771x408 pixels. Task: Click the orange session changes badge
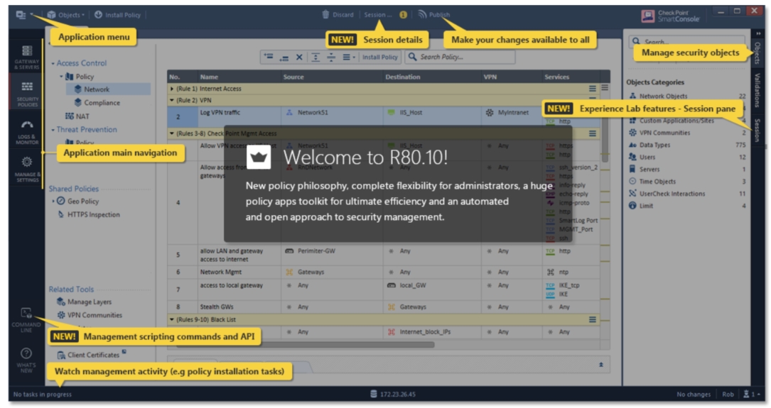point(403,15)
